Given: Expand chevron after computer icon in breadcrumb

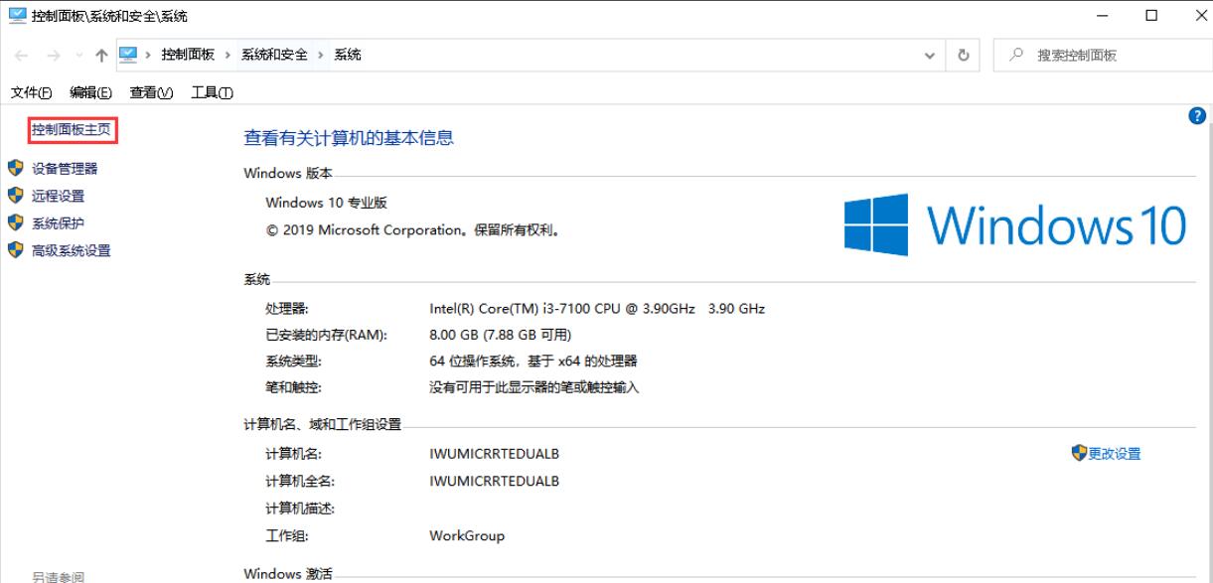Looking at the screenshot, I should [147, 56].
